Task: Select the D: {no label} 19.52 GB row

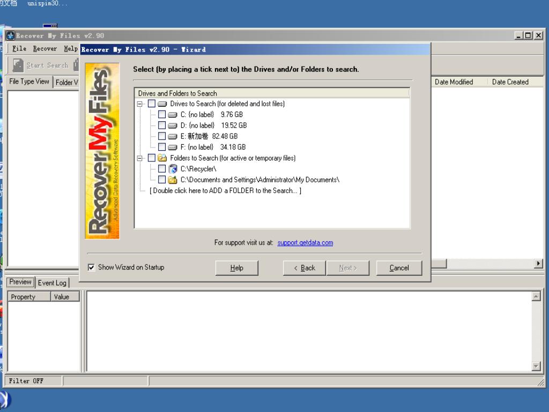Action: [213, 126]
